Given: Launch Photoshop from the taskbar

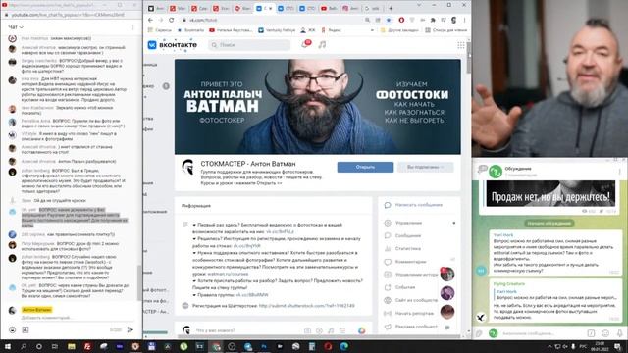Looking at the screenshot, I should (x=264, y=346).
